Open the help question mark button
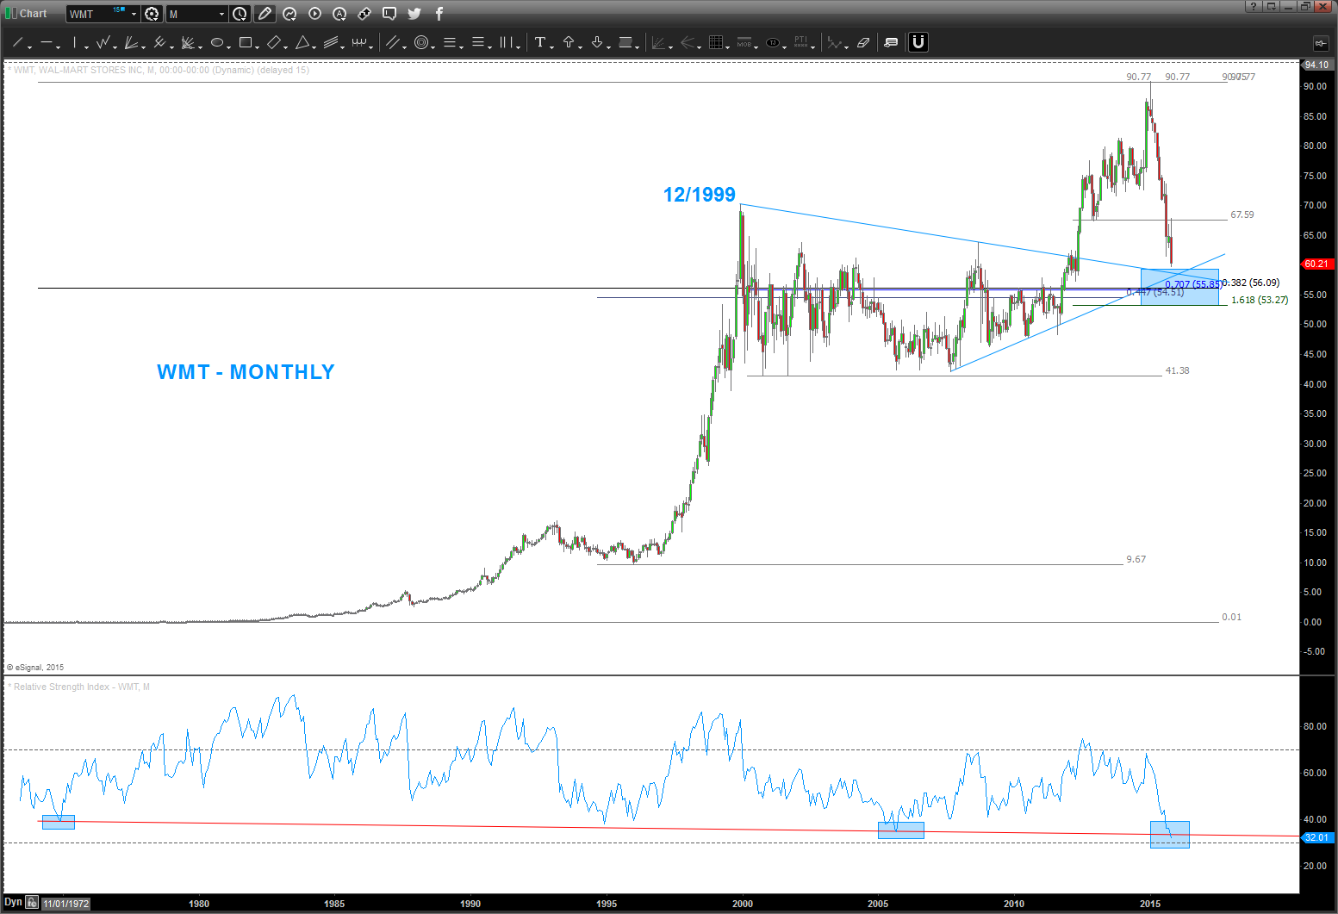Screen dimensions: 1338x914 pyautogui.click(x=1254, y=7)
